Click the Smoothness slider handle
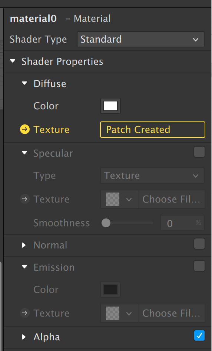This screenshot has height=351, width=212. 106,223
